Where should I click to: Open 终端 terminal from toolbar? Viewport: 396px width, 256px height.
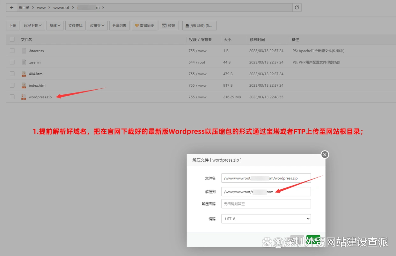click(169, 26)
